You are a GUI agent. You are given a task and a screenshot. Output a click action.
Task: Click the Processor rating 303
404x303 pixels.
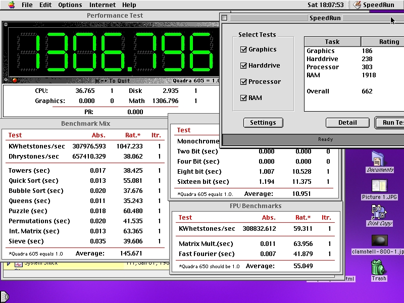click(x=367, y=67)
